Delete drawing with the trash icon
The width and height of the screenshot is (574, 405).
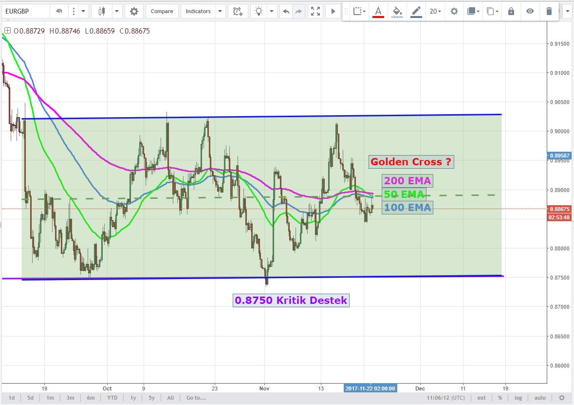click(x=549, y=11)
